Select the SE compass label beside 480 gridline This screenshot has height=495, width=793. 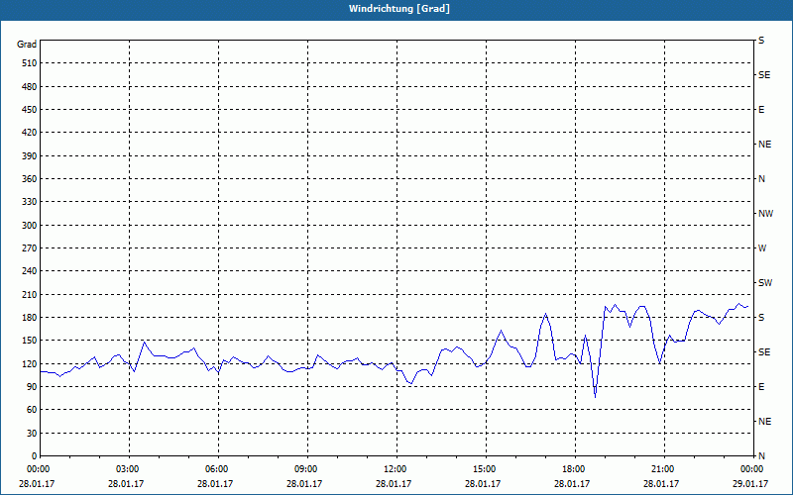(x=764, y=75)
